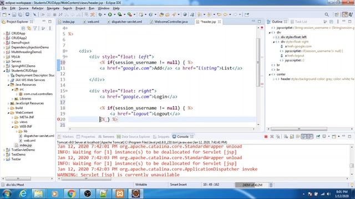Terminate the console with red square
Image resolution: width=355 pixels, height=199 pixels.
point(266,137)
